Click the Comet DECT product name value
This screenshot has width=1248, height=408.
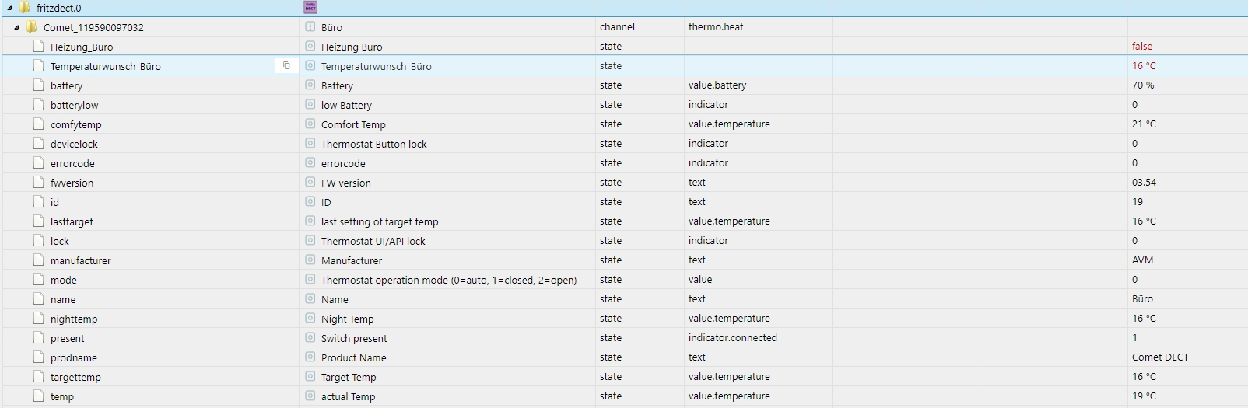1160,357
